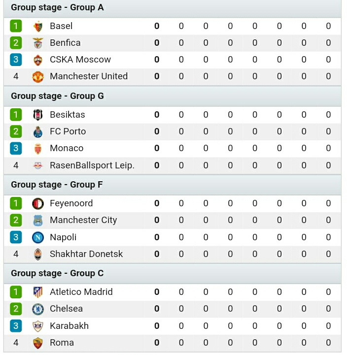Viewport: 354px width, 355px height.
Task: Click the Atletico Madrid crest icon
Action: (x=38, y=292)
